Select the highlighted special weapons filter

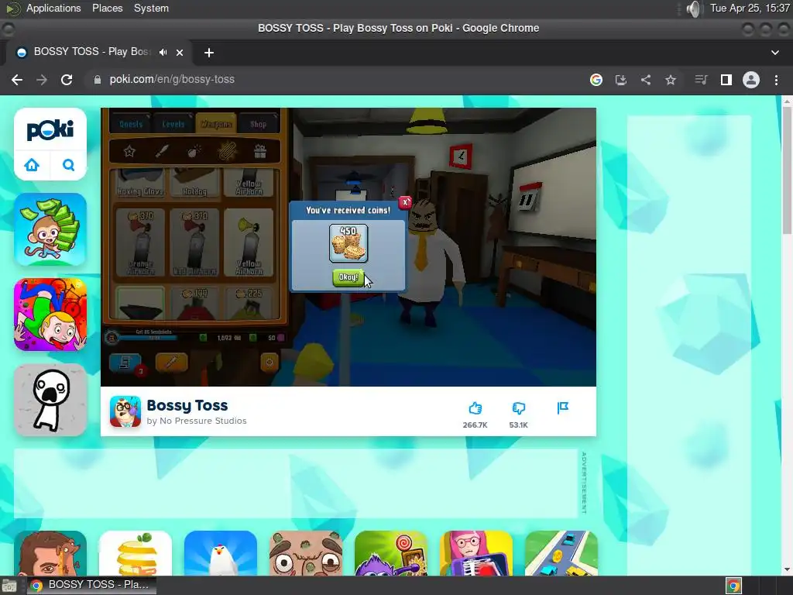227,151
